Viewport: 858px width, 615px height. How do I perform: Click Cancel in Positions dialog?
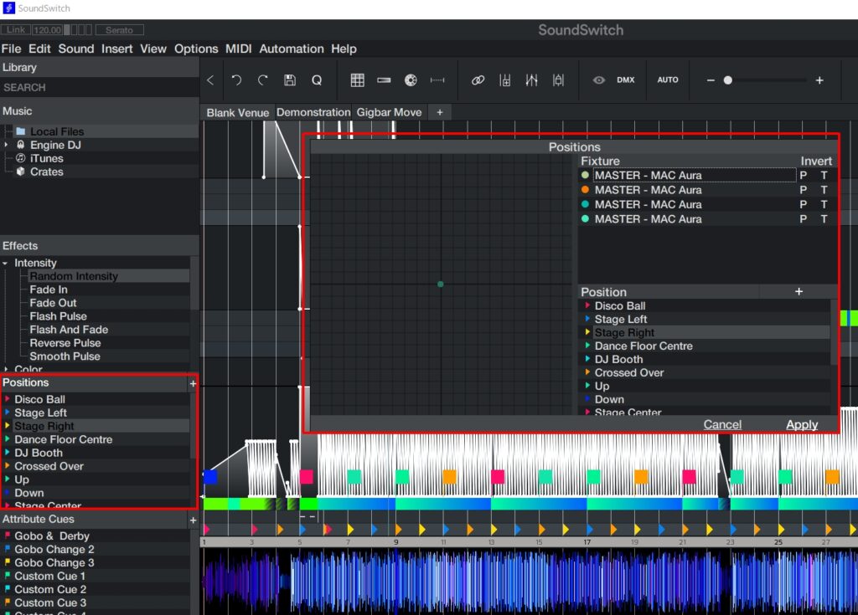click(x=722, y=424)
